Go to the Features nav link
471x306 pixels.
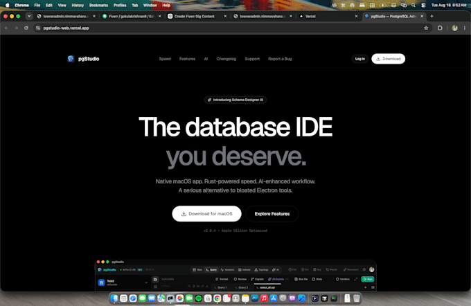click(187, 59)
